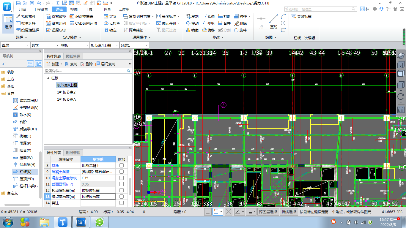Open the 开始 ribbon tab
Image resolution: width=406 pixels, height=228 pixels.
22,9
